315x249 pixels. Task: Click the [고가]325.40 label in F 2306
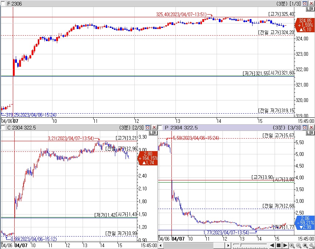tap(281, 14)
